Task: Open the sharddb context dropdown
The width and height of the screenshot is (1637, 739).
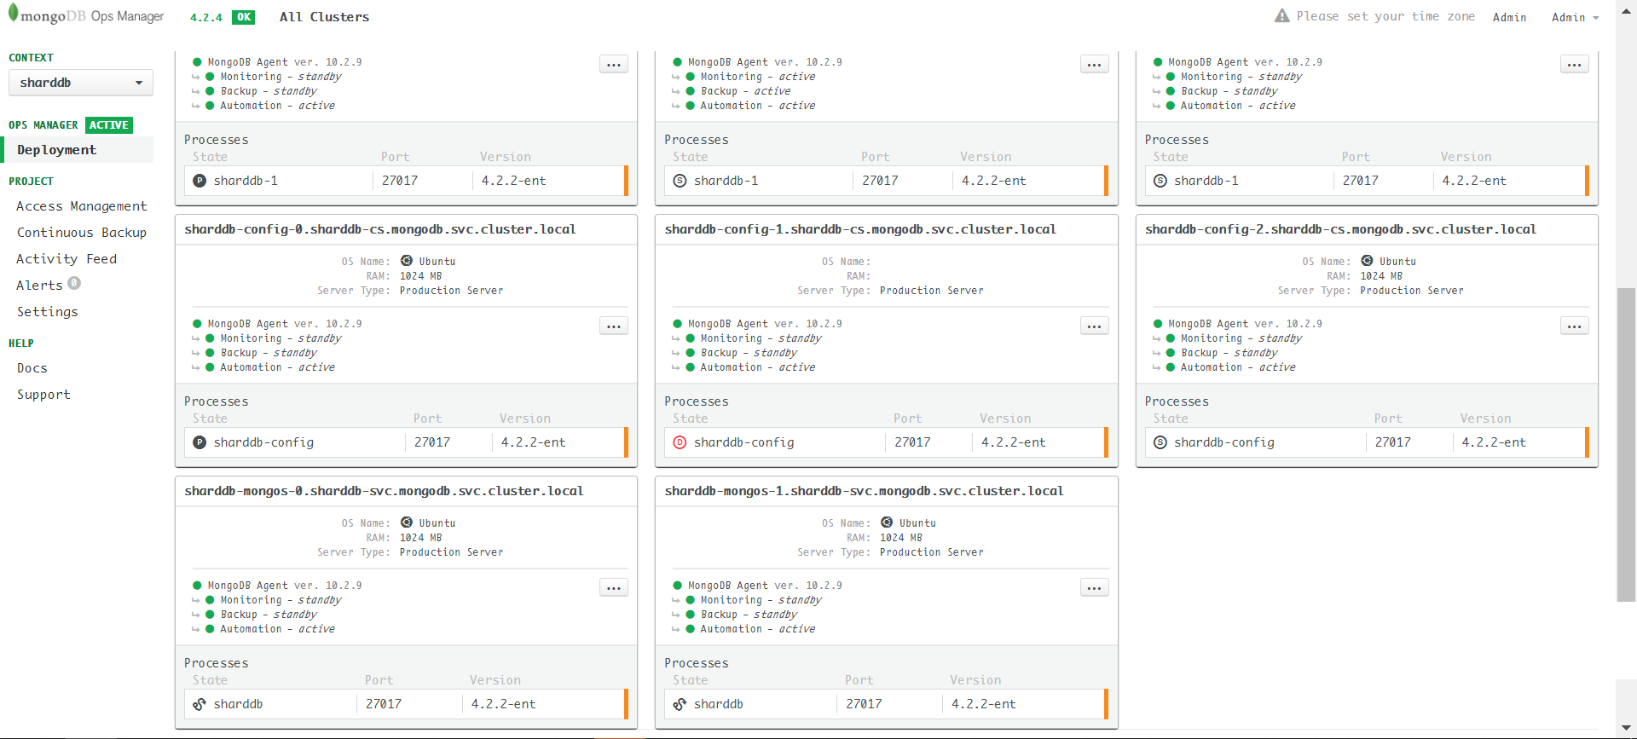Action: coord(81,83)
